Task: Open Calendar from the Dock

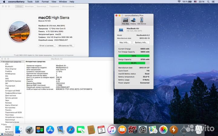Action: pos(101,130)
